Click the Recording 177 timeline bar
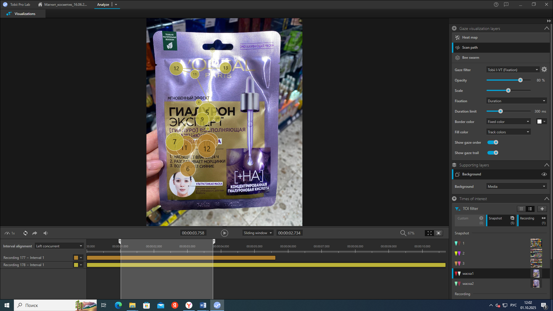This screenshot has height=311, width=553. pyautogui.click(x=181, y=258)
